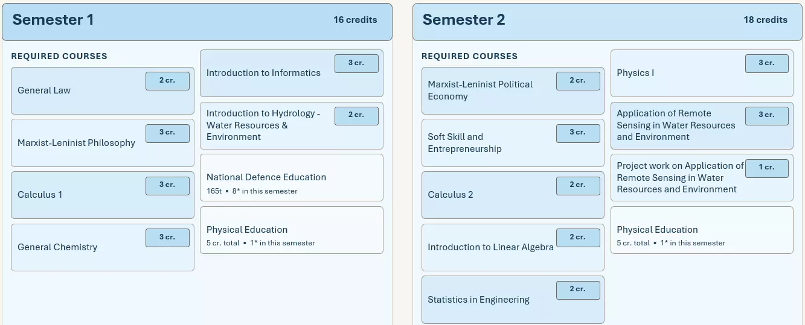Click the Semester 2 header

(x=608, y=22)
